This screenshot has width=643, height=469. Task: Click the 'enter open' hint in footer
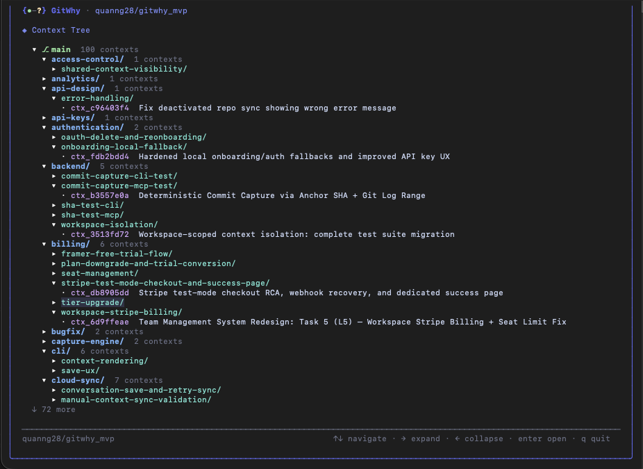click(x=542, y=438)
